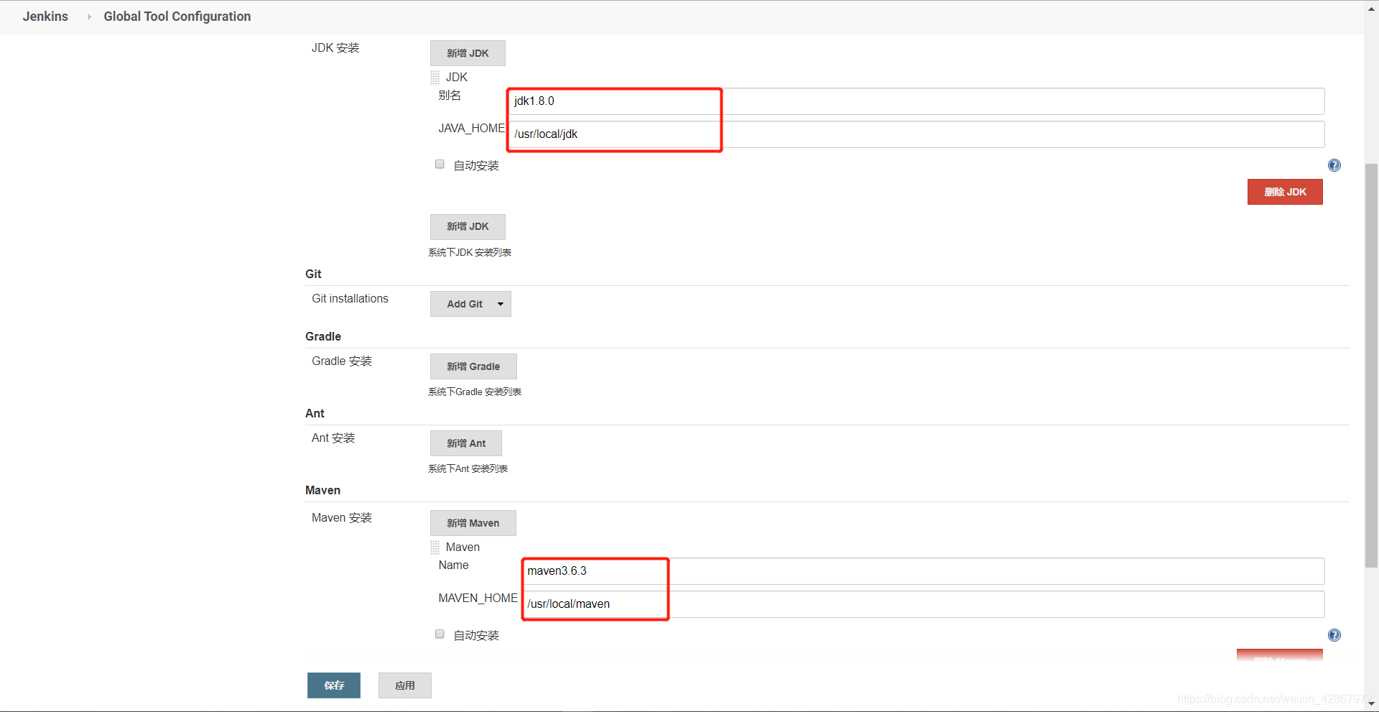This screenshot has height=712, width=1379.
Task: Click the Gradle section heading
Action: [x=323, y=336]
